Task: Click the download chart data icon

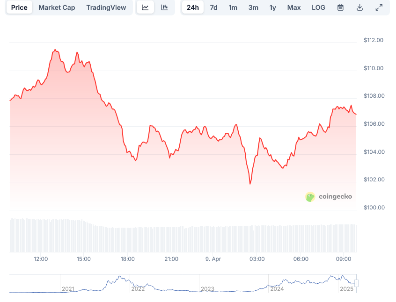Action: (x=359, y=7)
